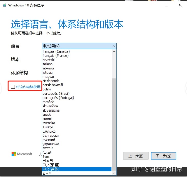
Task: Click the Microsoft logo
Action: point(22,154)
